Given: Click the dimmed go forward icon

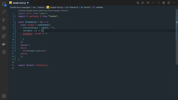Looking at the screenshot, I should [158, 3].
